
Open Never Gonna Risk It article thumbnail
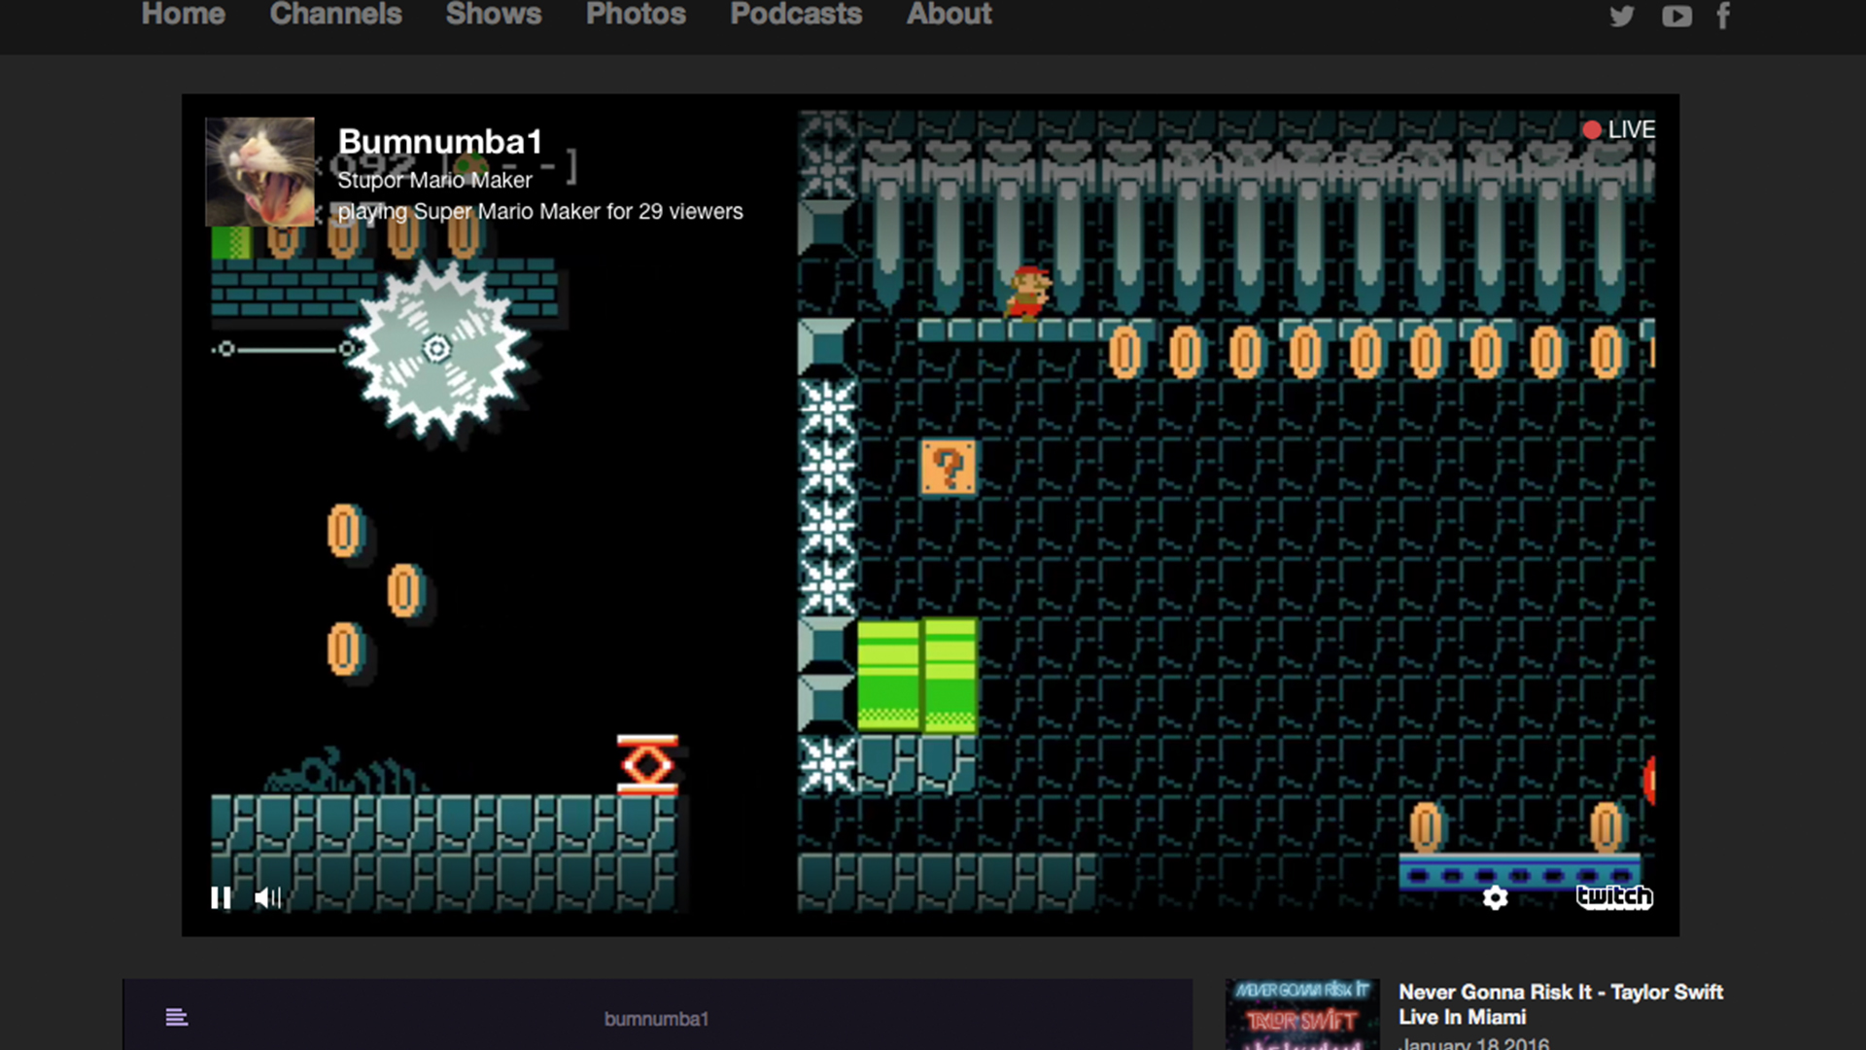click(x=1302, y=1014)
